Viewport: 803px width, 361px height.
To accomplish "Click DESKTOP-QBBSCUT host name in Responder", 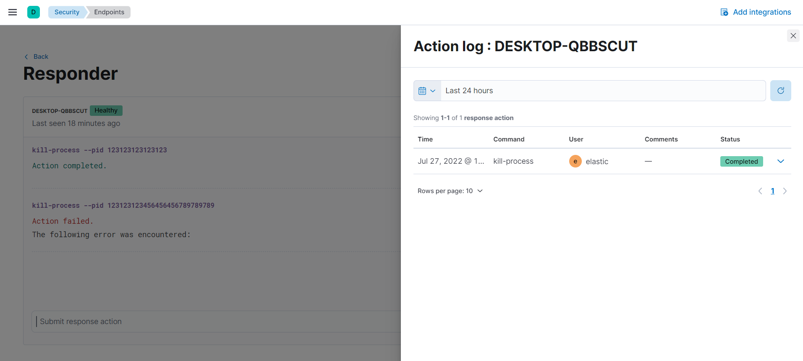I will tap(60, 111).
